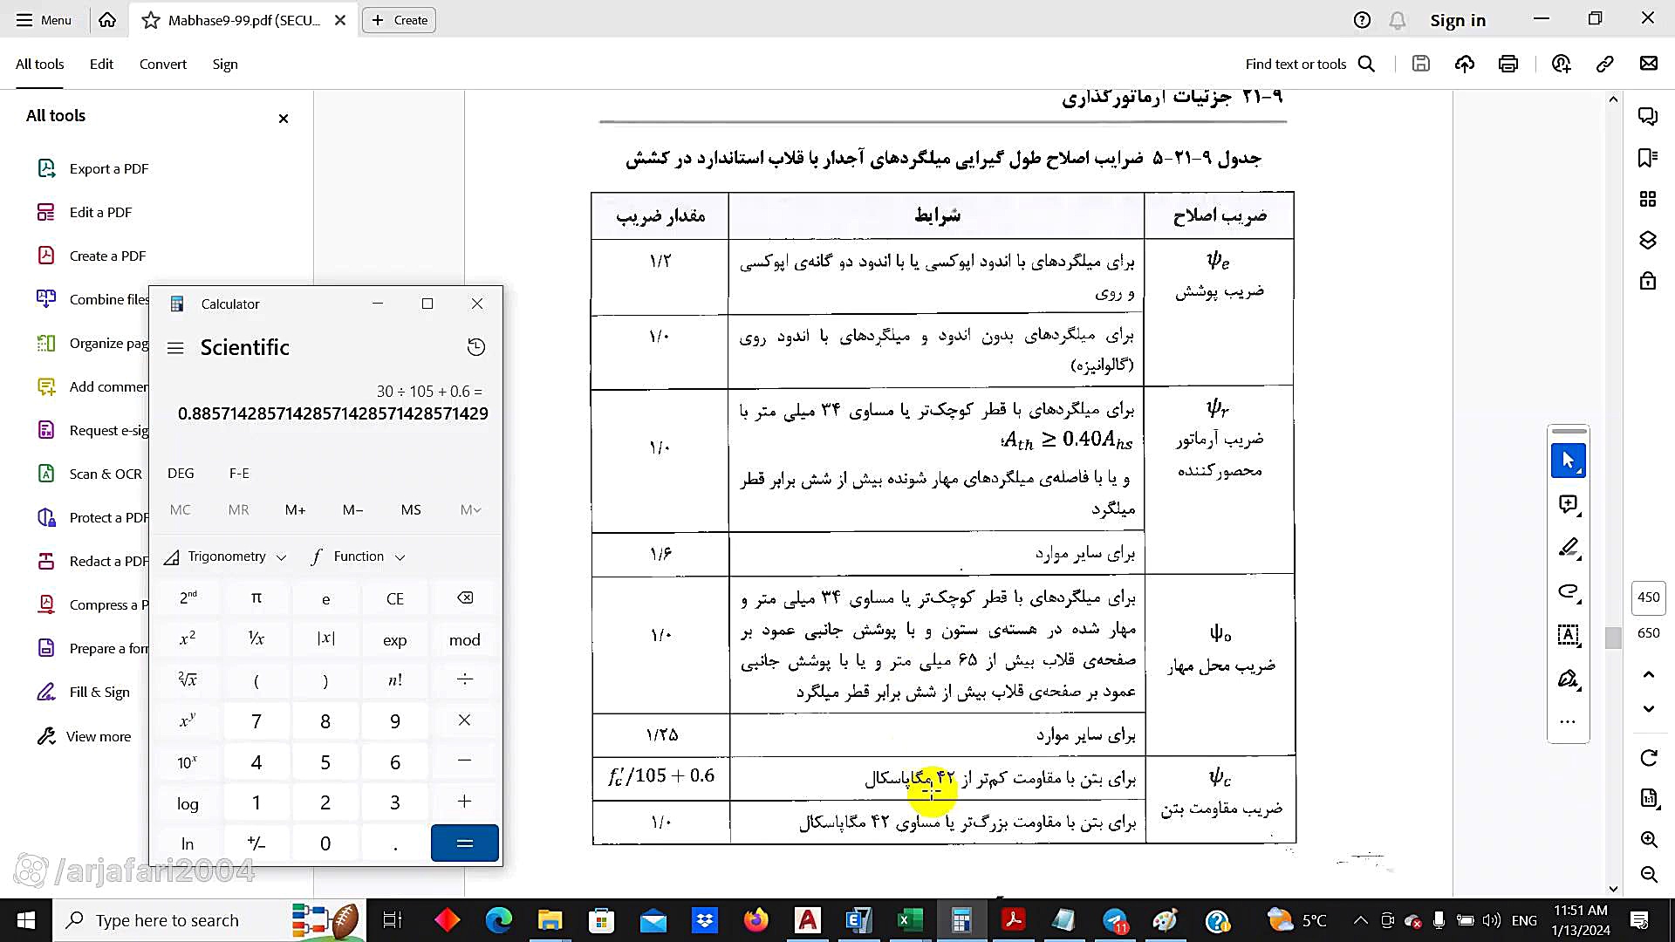Click the divide operator in Calculator
Image resolution: width=1675 pixels, height=942 pixels.
click(x=465, y=679)
